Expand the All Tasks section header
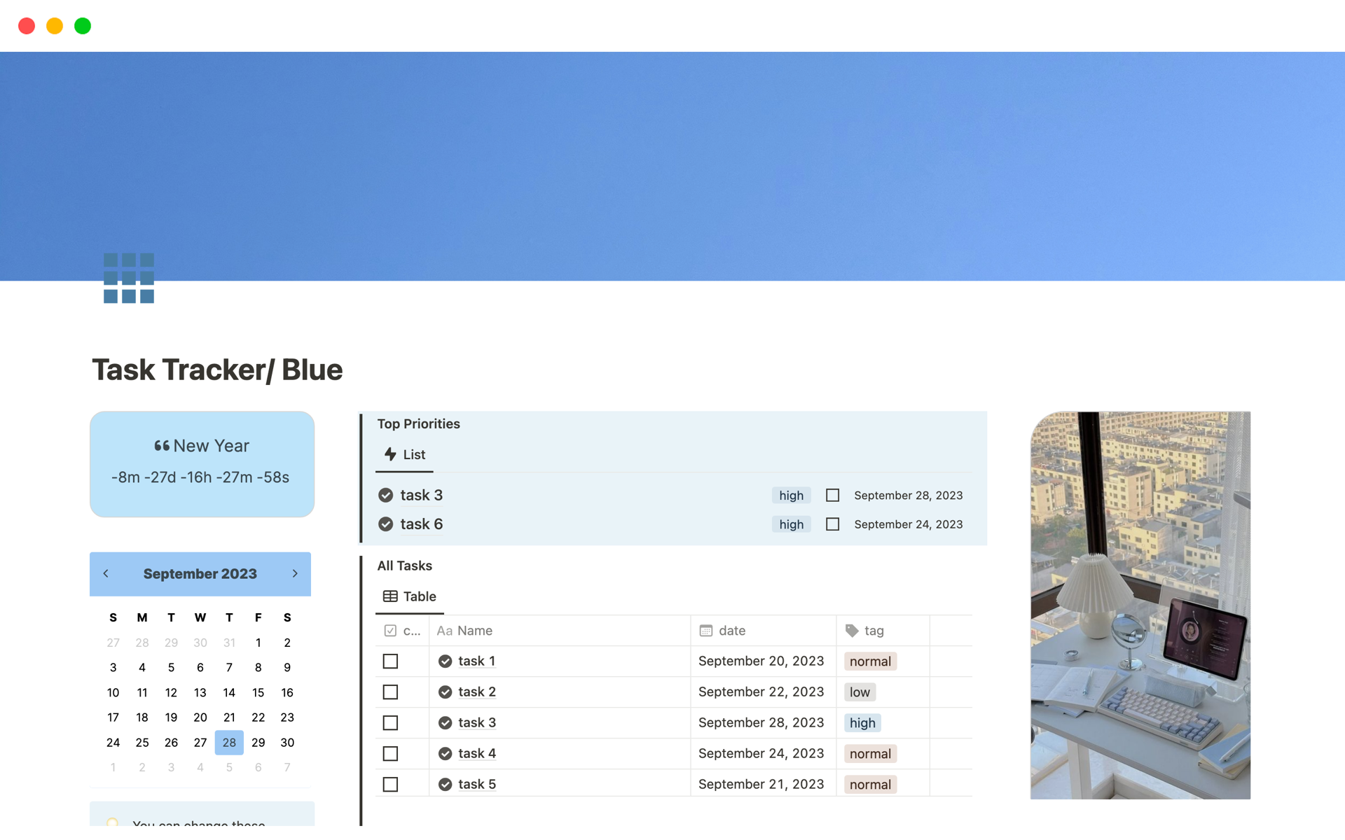1345x840 pixels. click(x=405, y=565)
